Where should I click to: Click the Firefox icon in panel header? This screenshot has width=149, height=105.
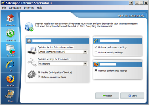[x=96, y=64]
